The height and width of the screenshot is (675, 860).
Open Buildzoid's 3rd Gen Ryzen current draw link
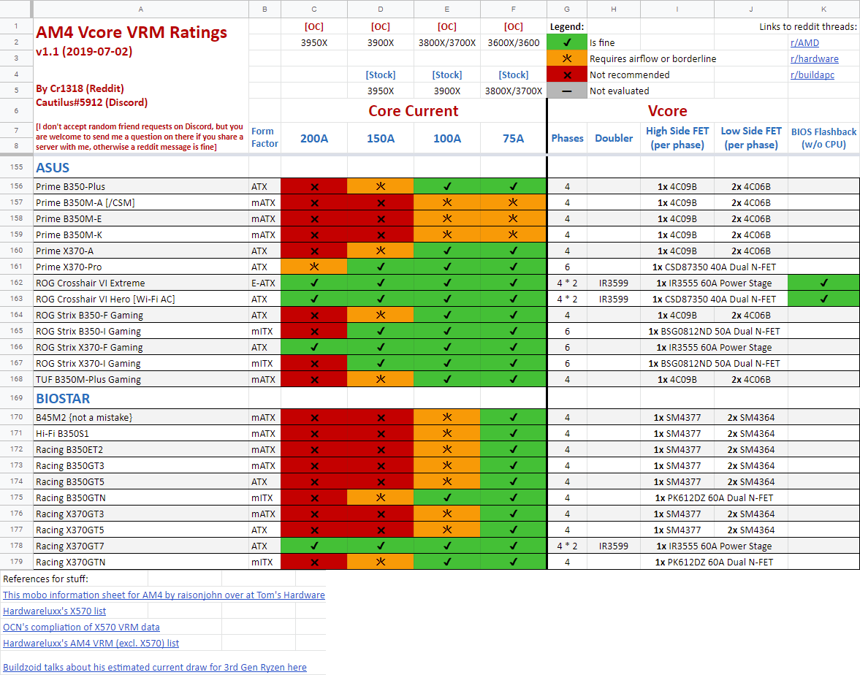pos(155,667)
